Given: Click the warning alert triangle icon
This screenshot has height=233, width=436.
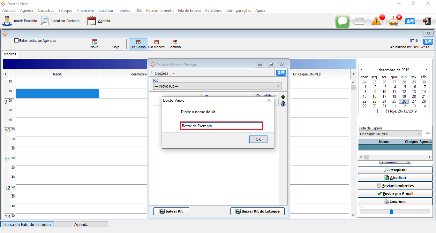Looking at the screenshot, I should [x=376, y=21].
